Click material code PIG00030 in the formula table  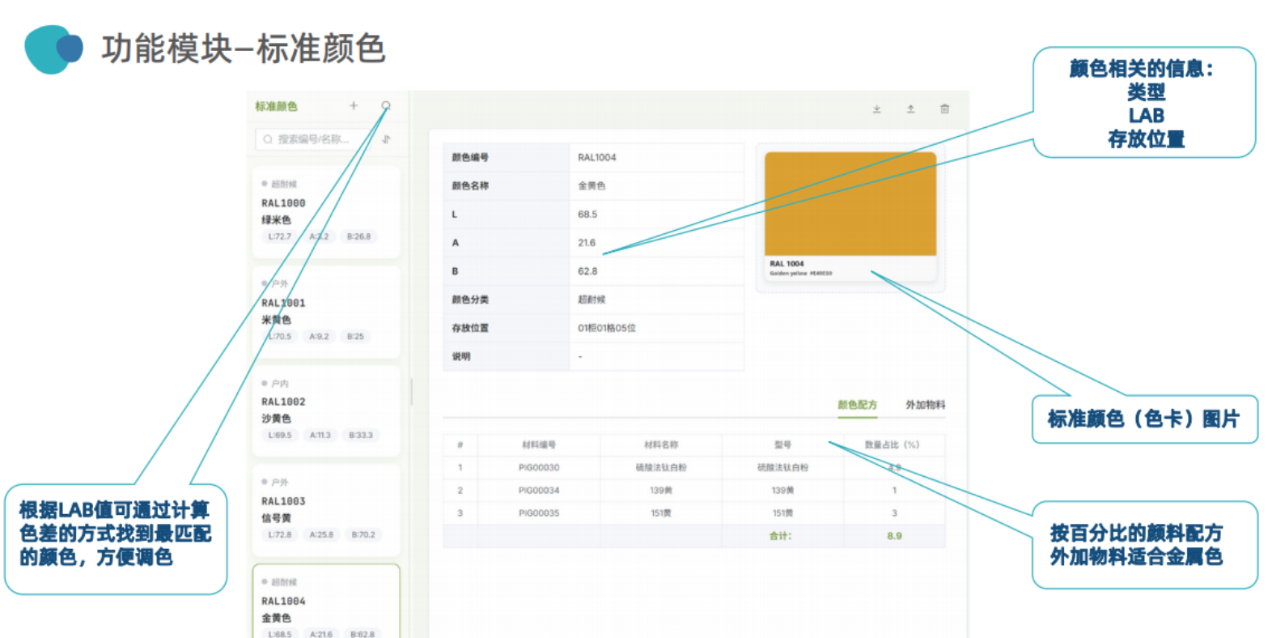point(539,468)
